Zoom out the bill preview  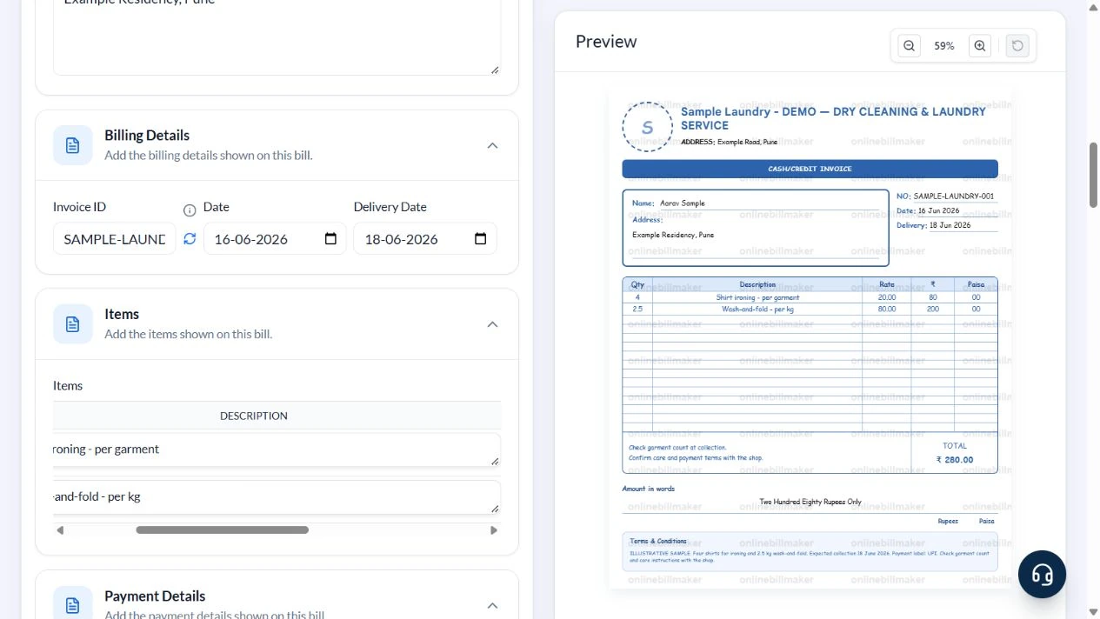pos(909,46)
